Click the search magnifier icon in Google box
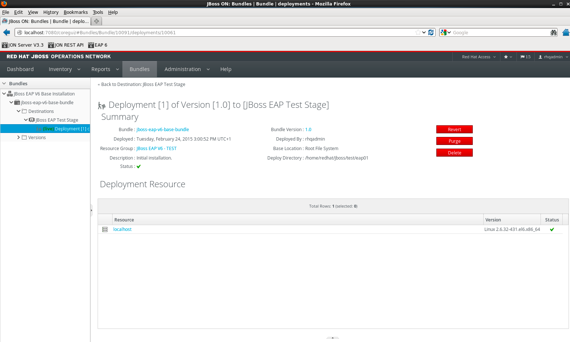The width and height of the screenshot is (570, 342). (x=554, y=32)
